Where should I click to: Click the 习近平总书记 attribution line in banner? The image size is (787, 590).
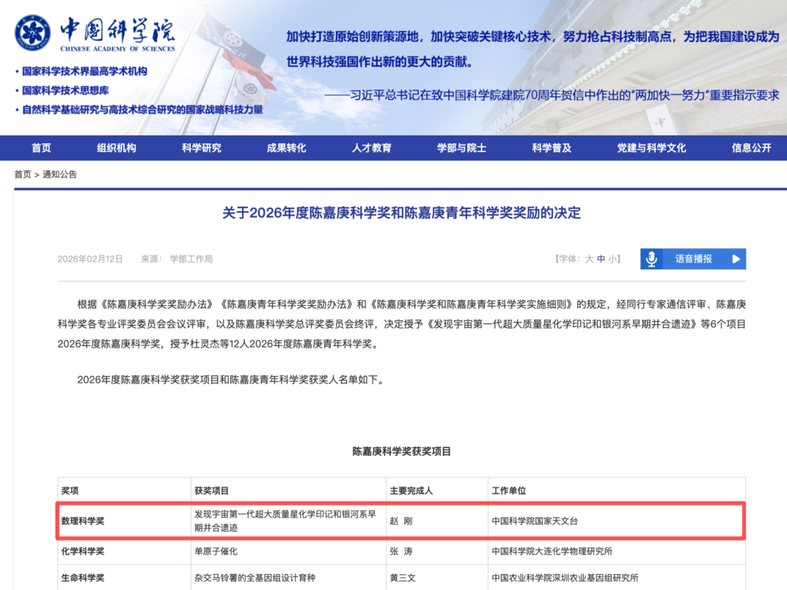click(551, 95)
